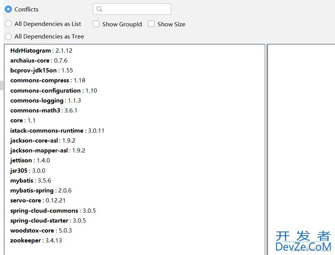Choose mybatis-spring 2.0.6 entry

tap(41, 191)
